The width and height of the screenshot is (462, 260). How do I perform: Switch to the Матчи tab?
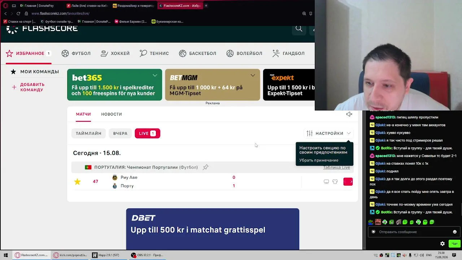tap(83, 114)
